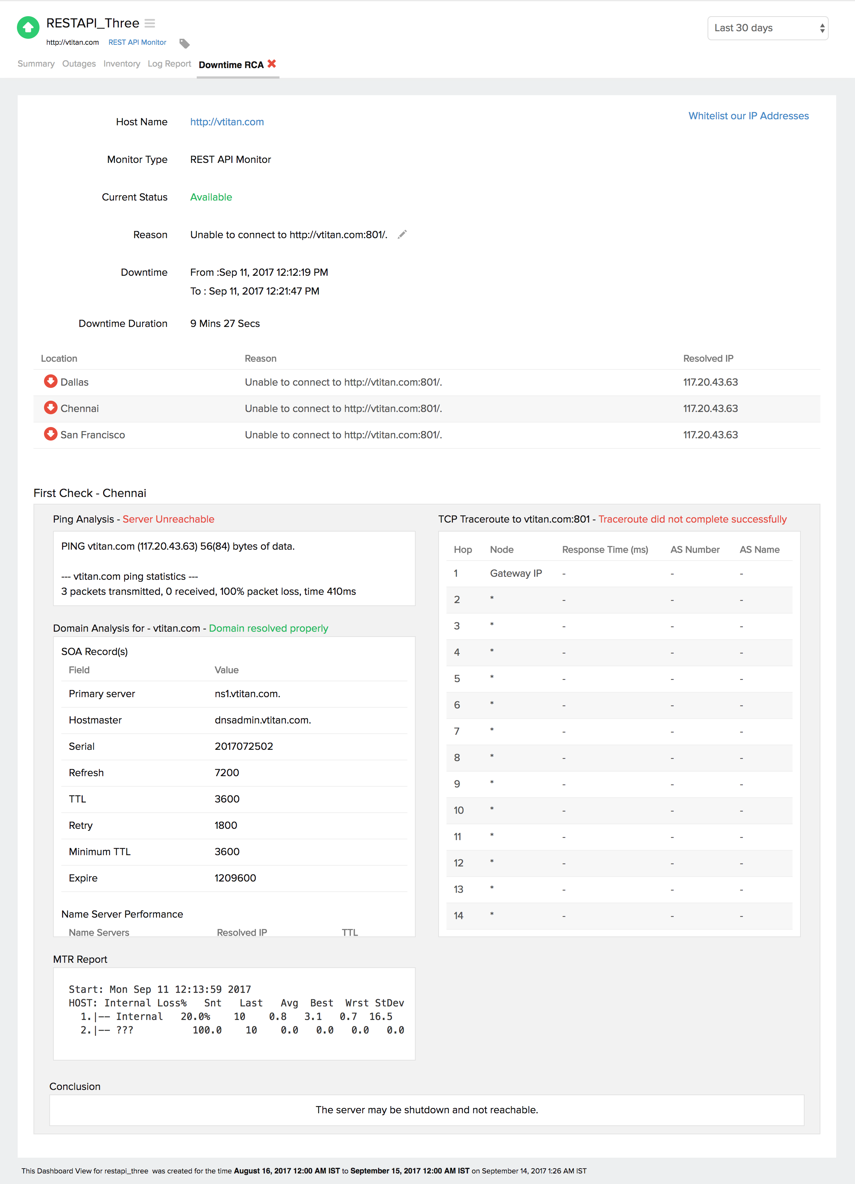Select the Downtime RCA tab
The width and height of the screenshot is (855, 1184).
point(231,65)
